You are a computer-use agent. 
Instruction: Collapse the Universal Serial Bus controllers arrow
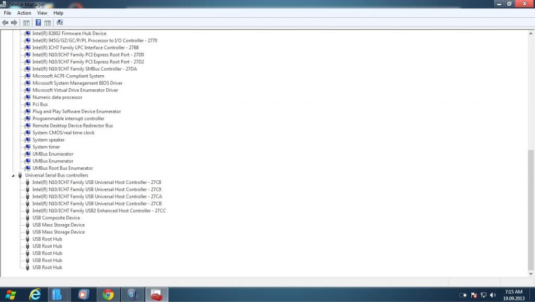13,176
